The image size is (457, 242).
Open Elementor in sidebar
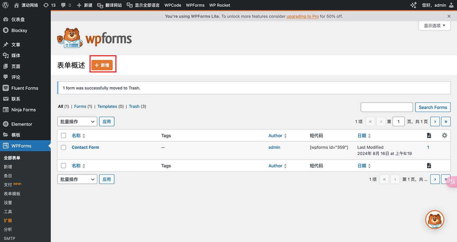[x=25, y=124]
